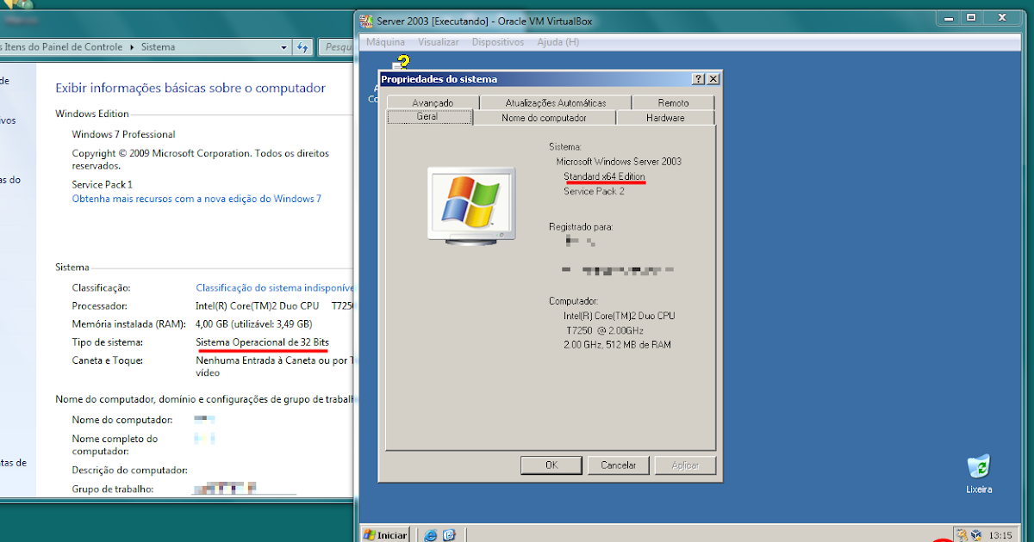Click Exibir informações básicas heading
1034x542 pixels.
(x=190, y=88)
